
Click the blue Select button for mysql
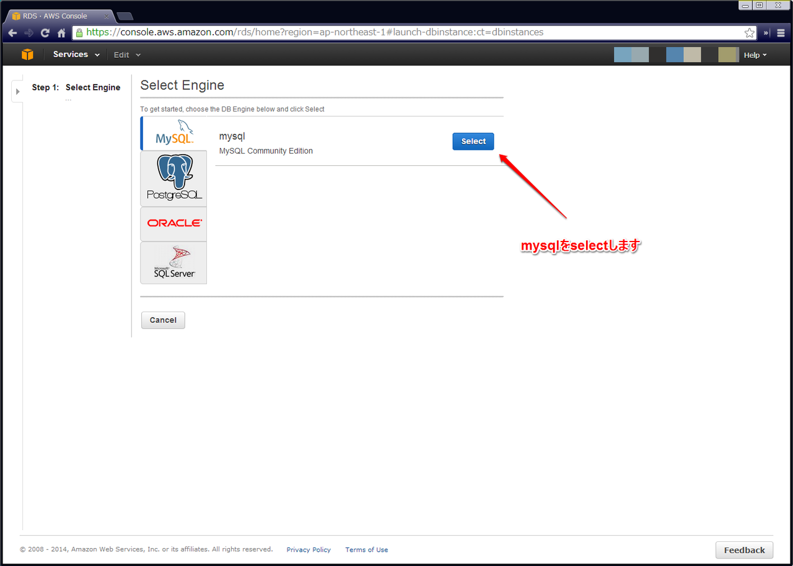point(473,141)
